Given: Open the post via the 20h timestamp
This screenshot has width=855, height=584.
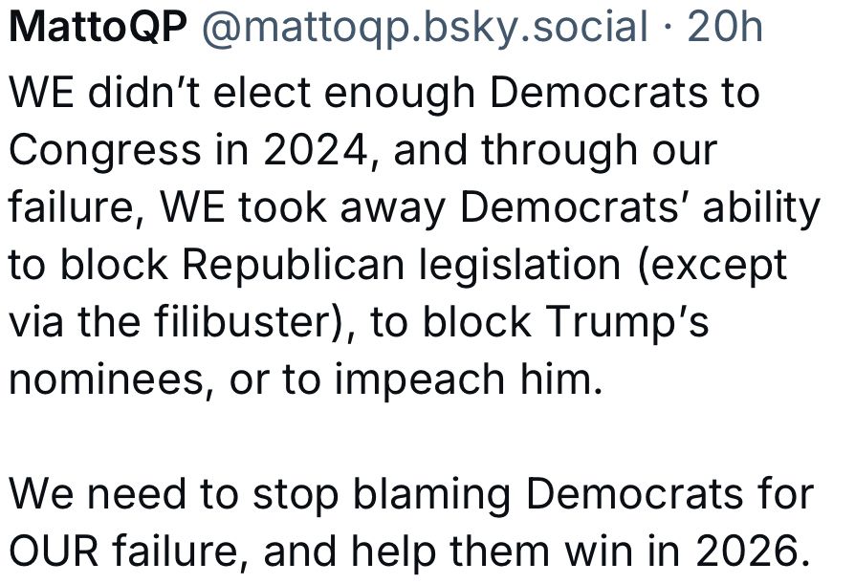Looking at the screenshot, I should pos(725,27).
